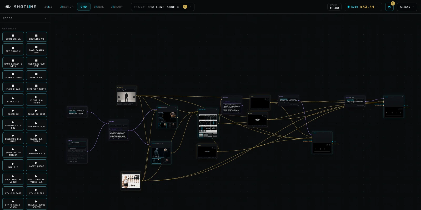Add a Seedream 5.0 Pro node

click(x=37, y=63)
